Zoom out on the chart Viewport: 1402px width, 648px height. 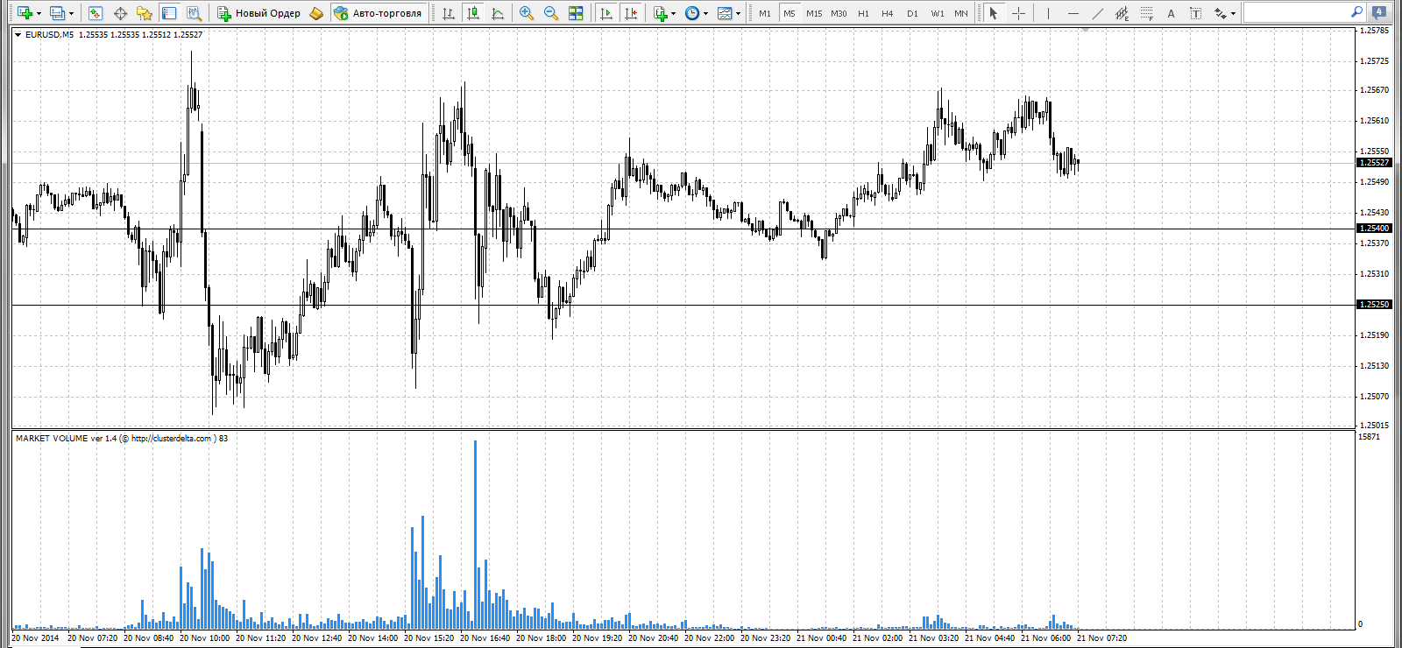[x=551, y=13]
